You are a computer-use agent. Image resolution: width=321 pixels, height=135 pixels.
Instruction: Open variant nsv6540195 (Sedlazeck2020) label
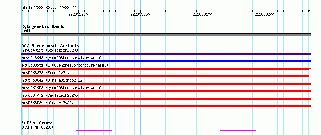50,50
